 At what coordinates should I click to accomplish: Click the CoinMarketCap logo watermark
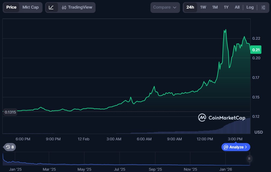tap(221, 118)
